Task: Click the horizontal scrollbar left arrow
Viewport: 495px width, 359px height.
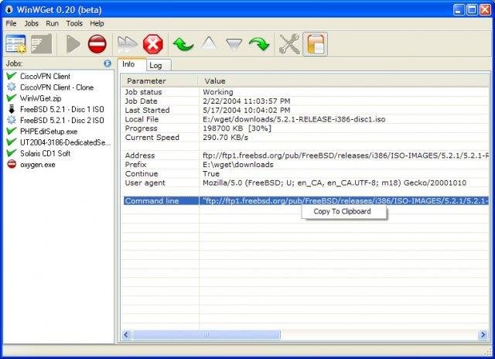Action: [126, 335]
